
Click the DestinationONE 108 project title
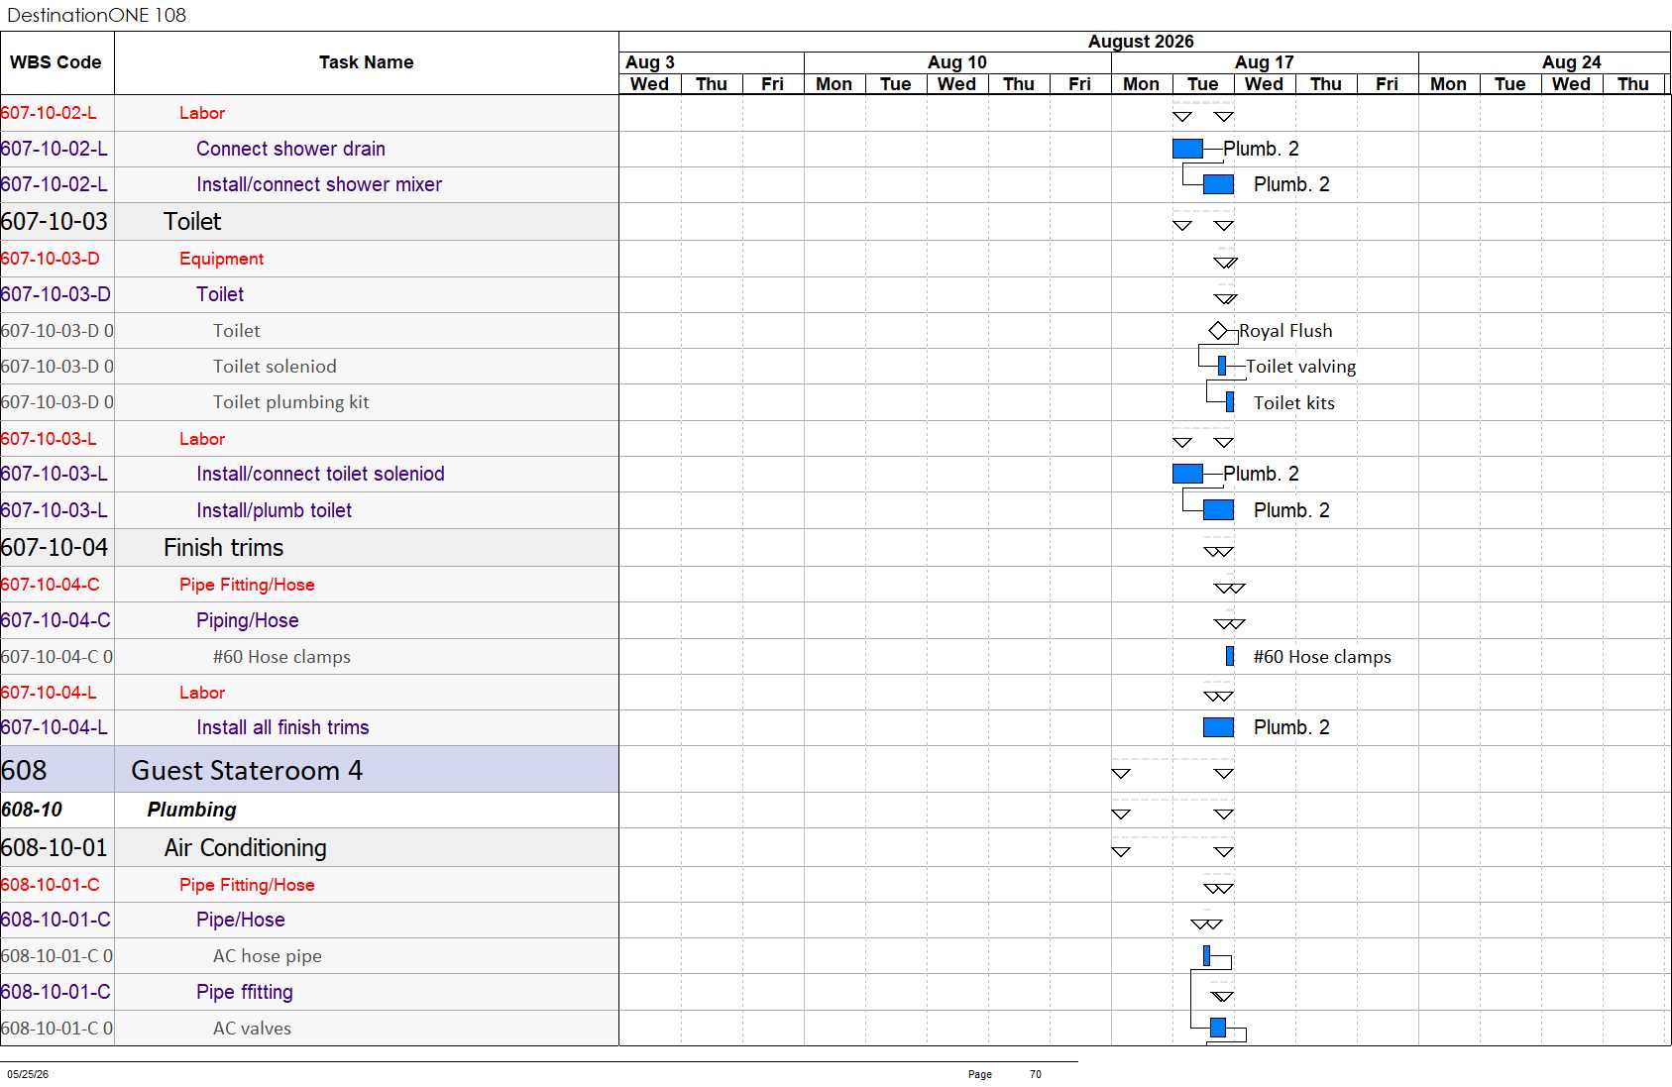click(96, 15)
